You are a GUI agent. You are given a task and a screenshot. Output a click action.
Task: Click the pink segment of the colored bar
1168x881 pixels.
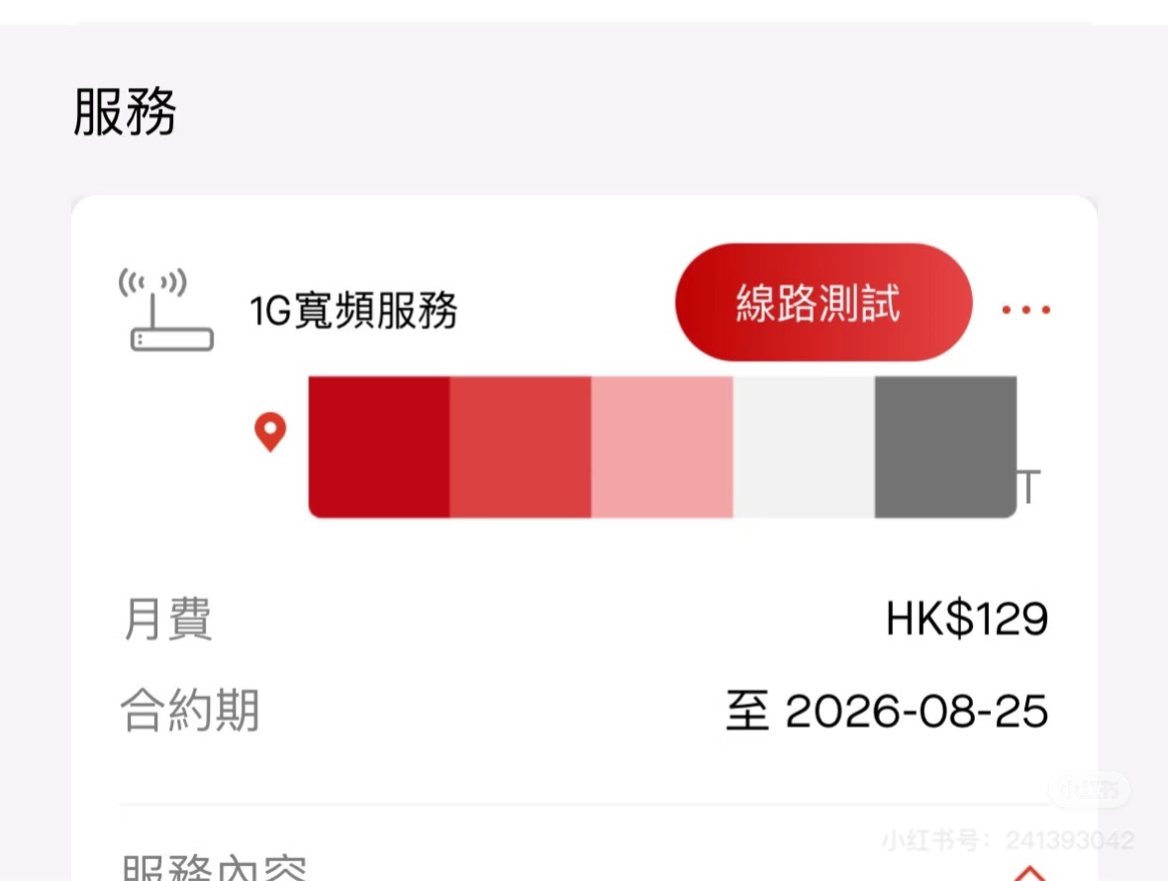coord(661,445)
